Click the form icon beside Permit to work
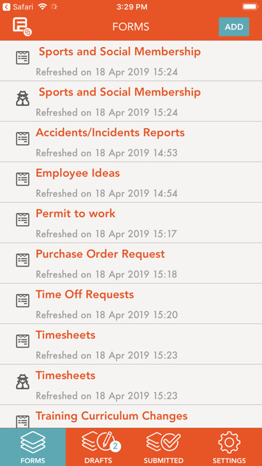The image size is (262, 466). coord(23,220)
